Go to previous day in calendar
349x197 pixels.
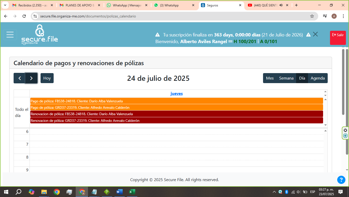(20, 78)
